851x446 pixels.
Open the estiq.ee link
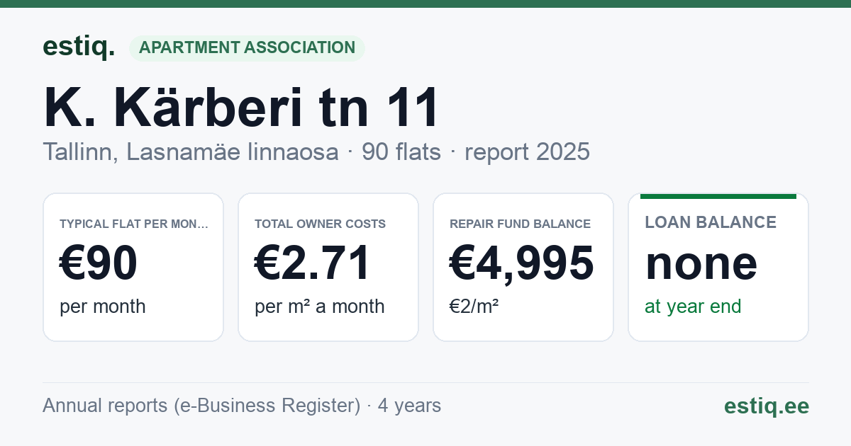(767, 406)
